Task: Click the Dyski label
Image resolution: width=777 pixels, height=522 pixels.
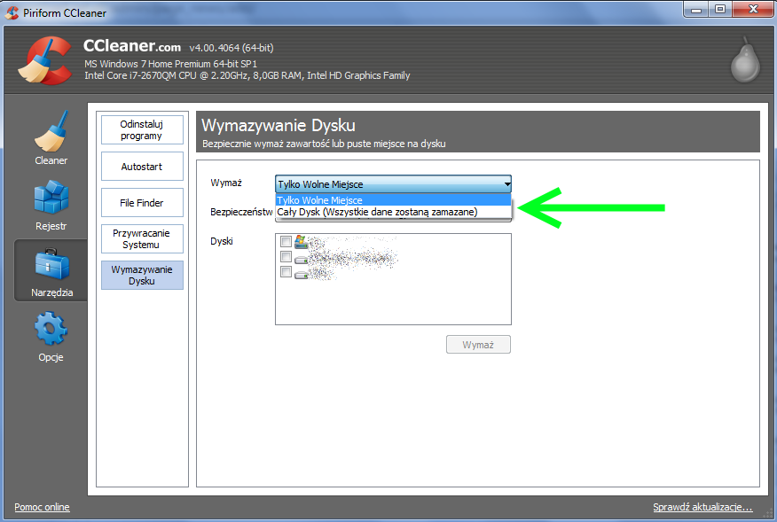Action: (x=222, y=241)
